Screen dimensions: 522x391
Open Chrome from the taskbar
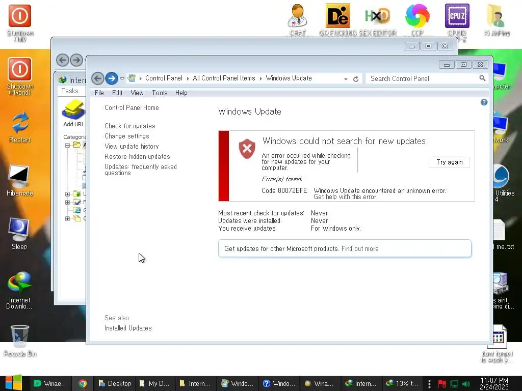click(x=82, y=383)
